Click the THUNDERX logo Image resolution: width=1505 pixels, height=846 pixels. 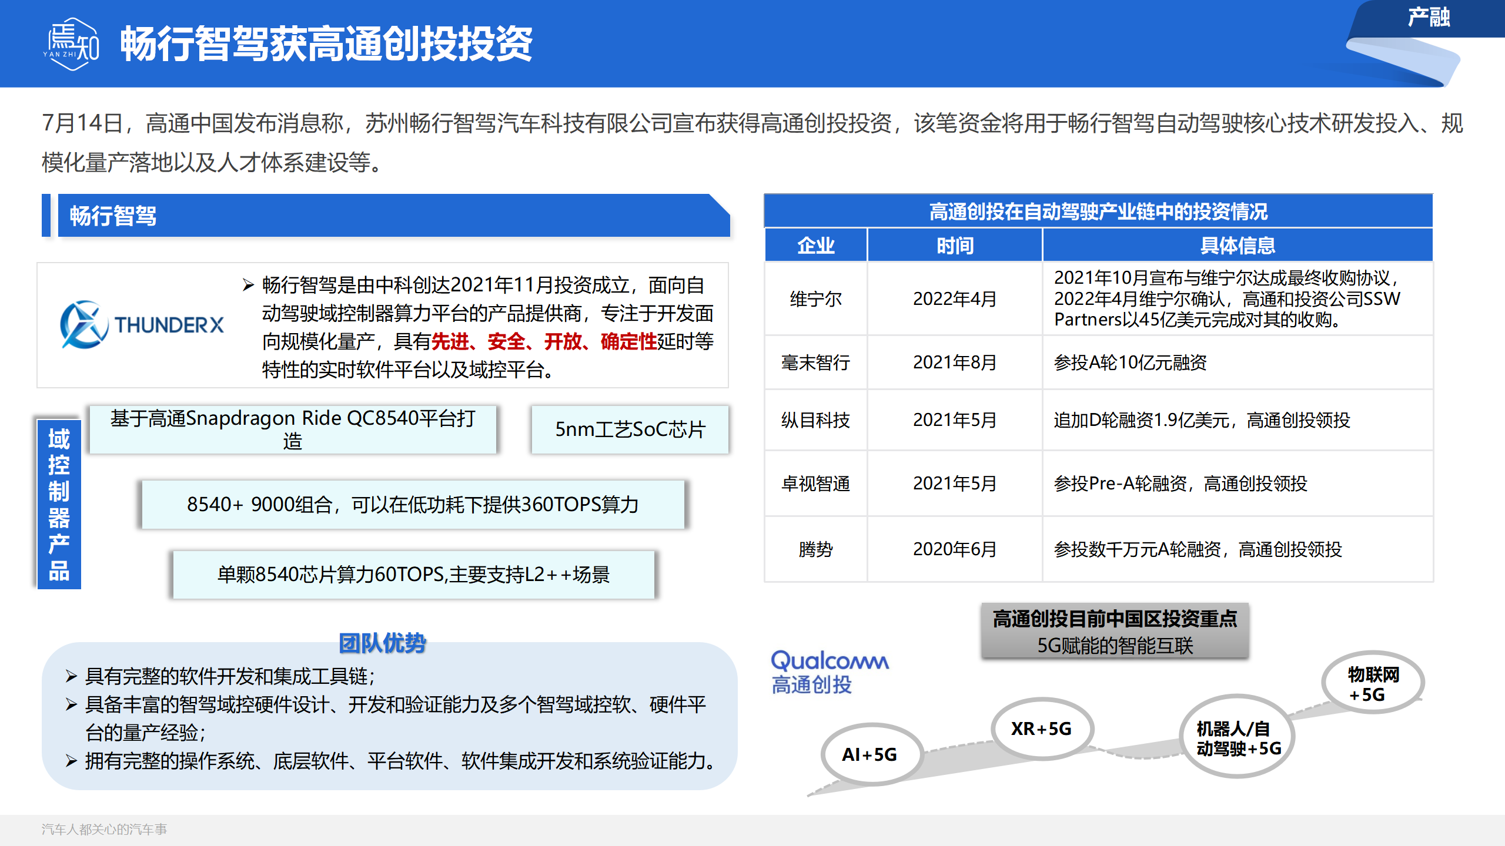[142, 324]
